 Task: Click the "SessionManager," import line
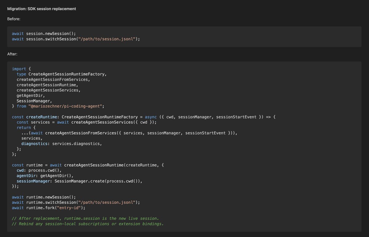[34, 101]
